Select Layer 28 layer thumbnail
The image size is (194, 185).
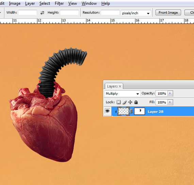click(124, 111)
